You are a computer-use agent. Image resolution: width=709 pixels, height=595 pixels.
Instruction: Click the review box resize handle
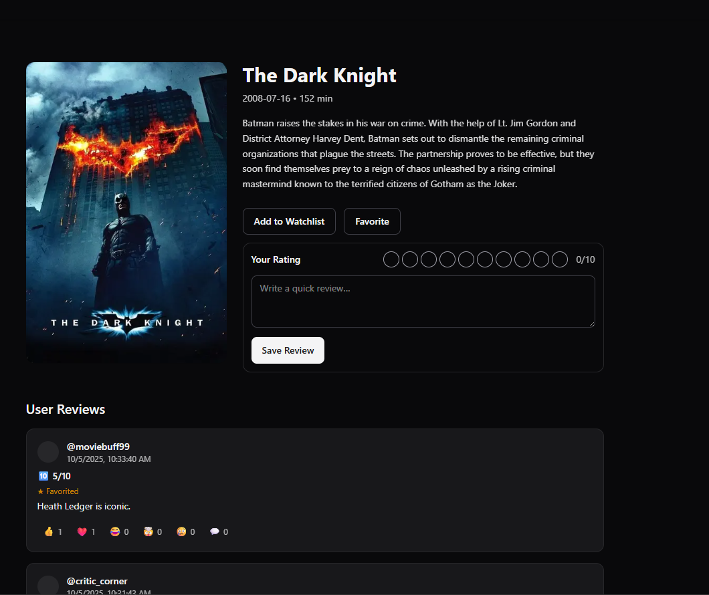pos(591,324)
